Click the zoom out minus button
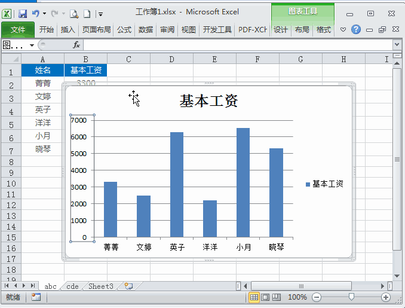The width and height of the screenshot is (405, 308). [317, 297]
